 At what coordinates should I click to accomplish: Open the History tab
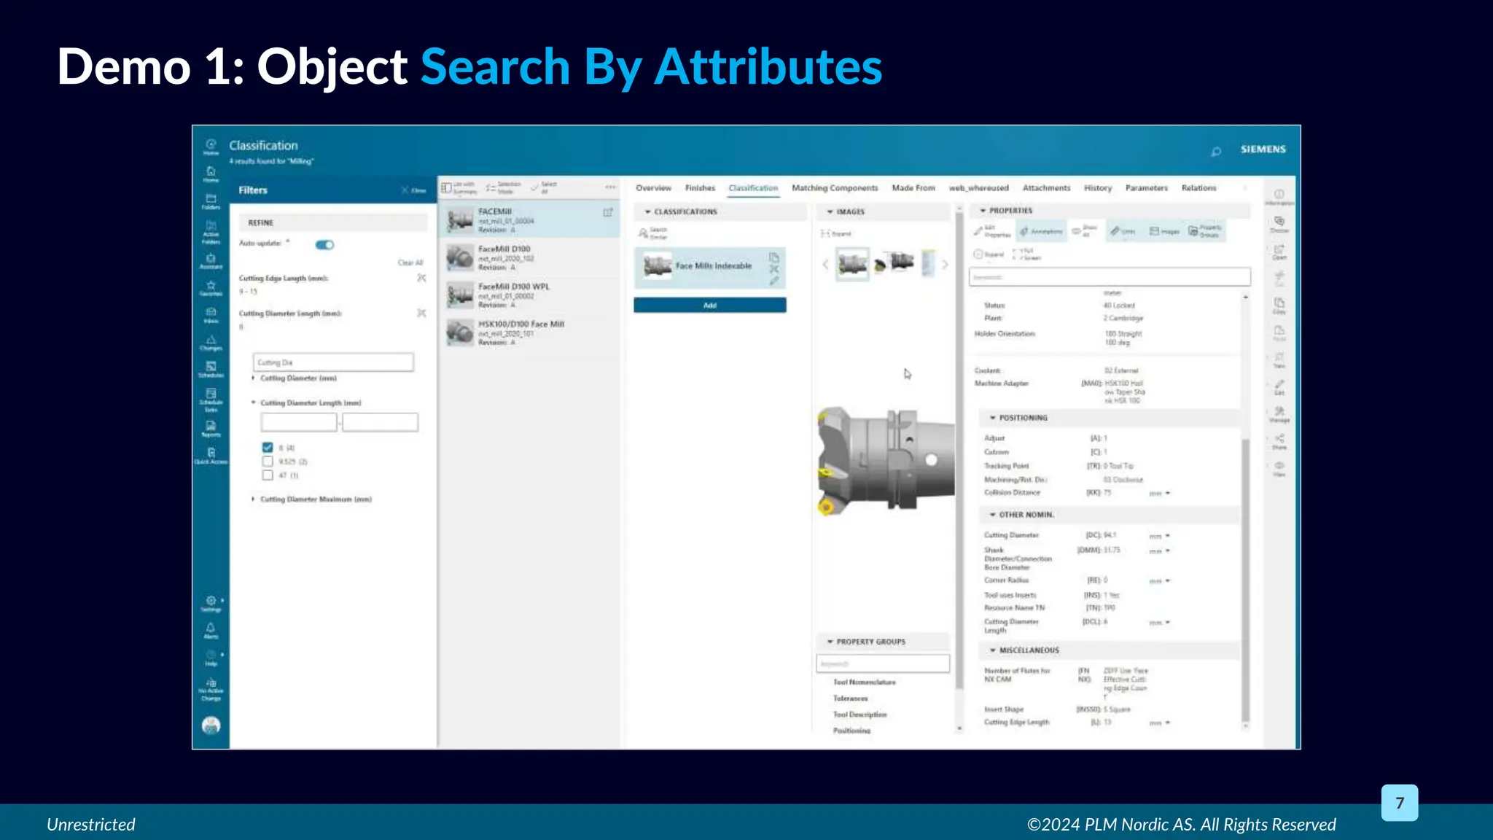1098,188
